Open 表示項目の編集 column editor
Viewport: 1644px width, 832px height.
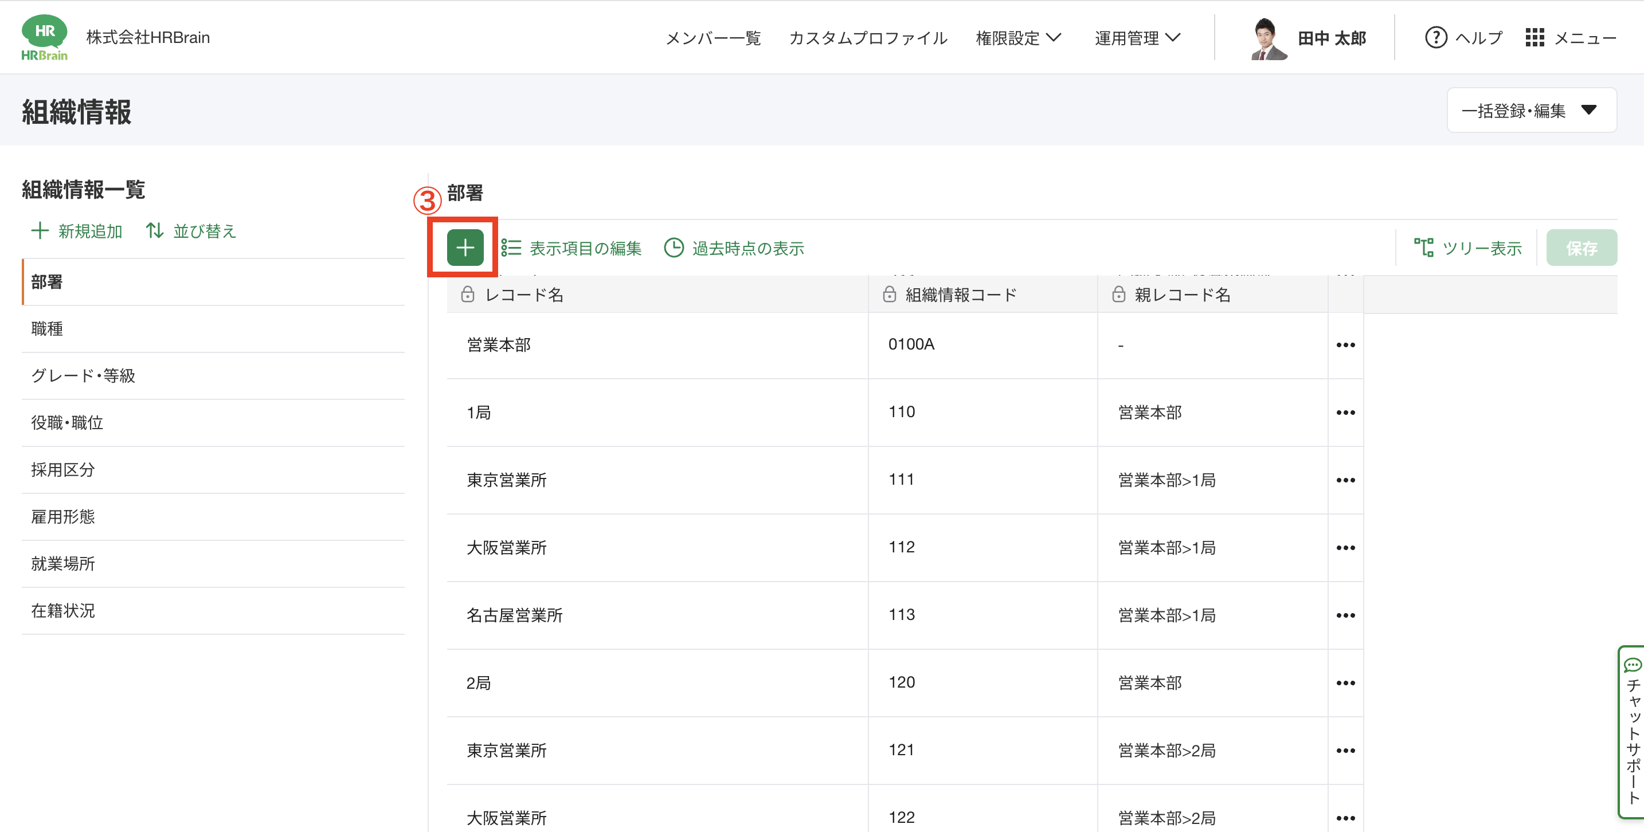pos(572,248)
